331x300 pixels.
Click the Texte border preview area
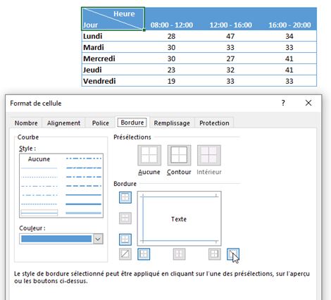pyautogui.click(x=179, y=218)
